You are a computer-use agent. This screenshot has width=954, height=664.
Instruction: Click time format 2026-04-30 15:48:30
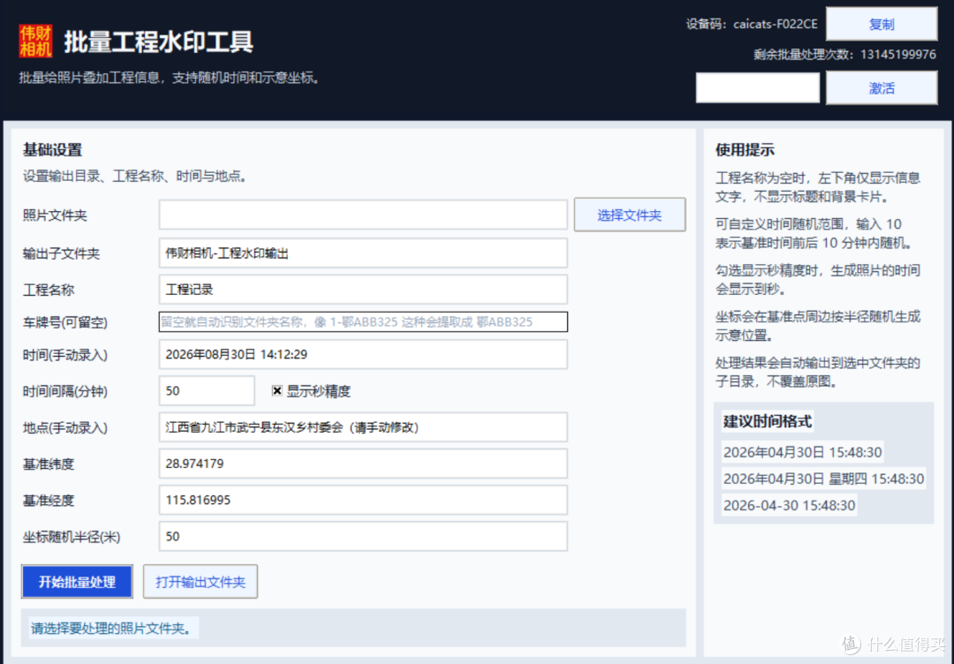point(789,505)
